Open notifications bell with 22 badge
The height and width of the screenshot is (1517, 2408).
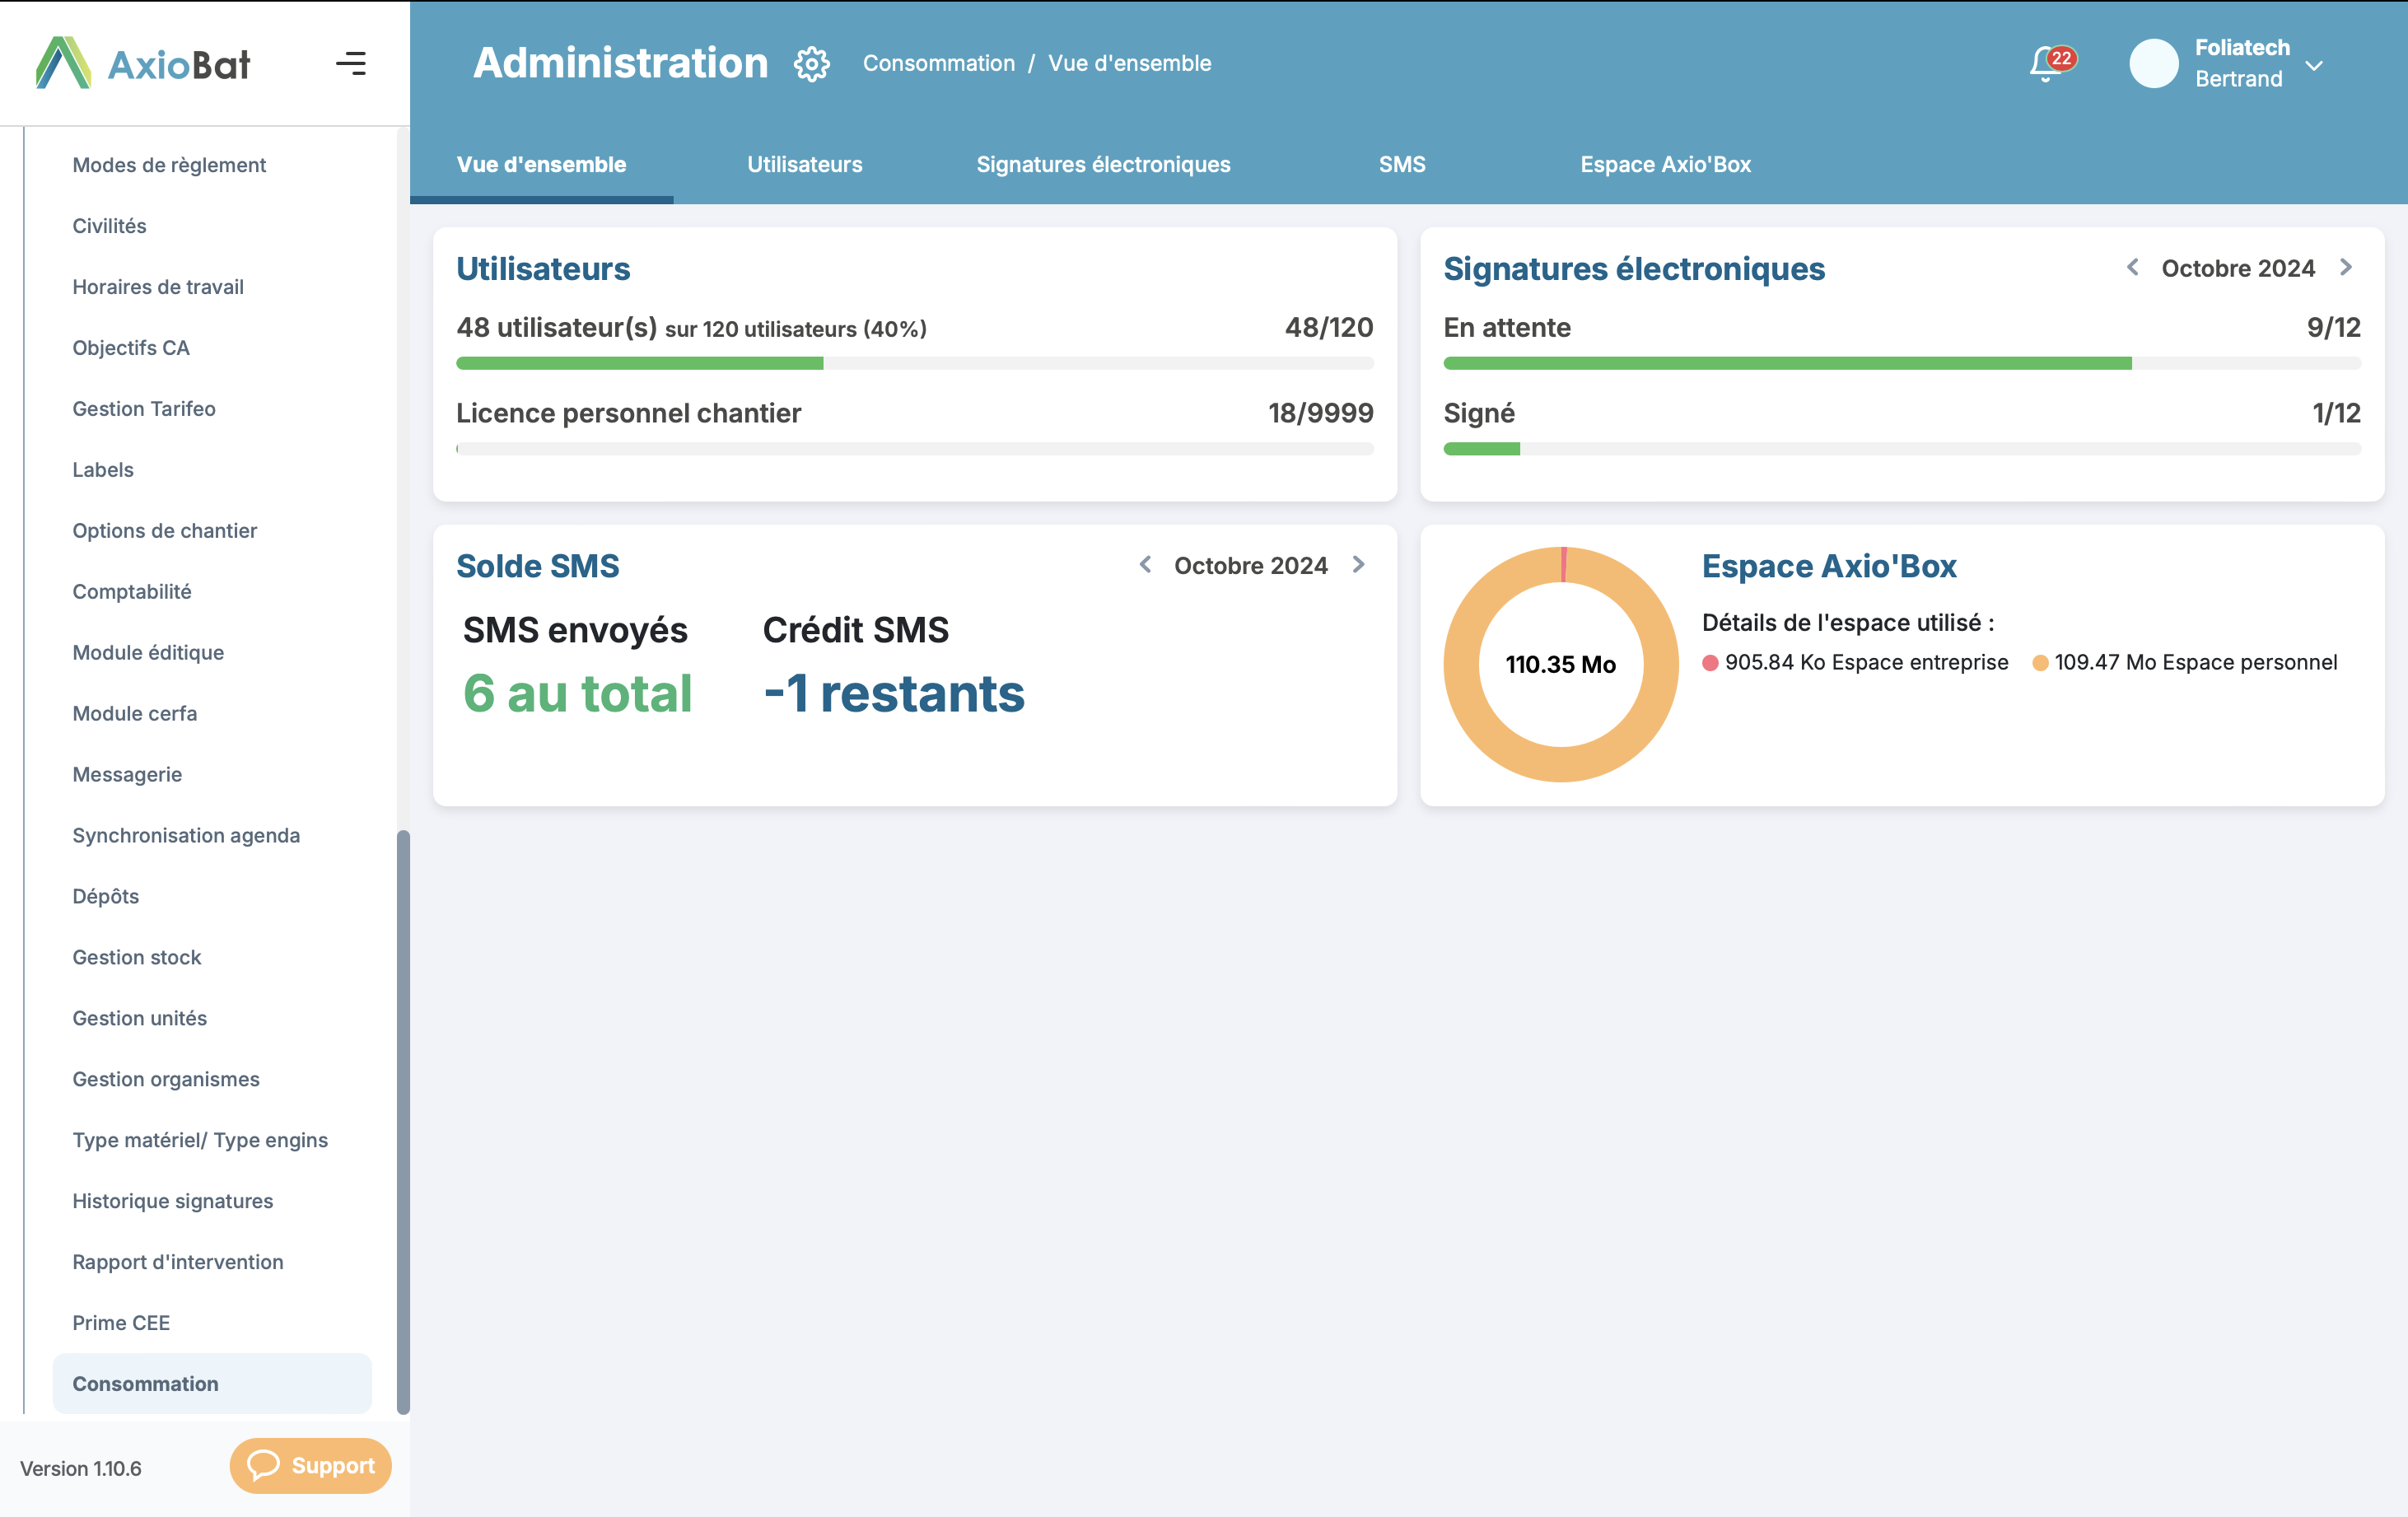pyautogui.click(x=2046, y=64)
